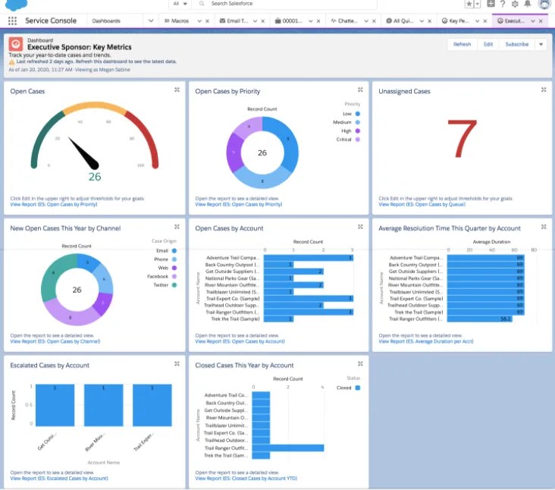Switch to the Macros tab
This screenshot has height=490, width=555.
click(180, 21)
